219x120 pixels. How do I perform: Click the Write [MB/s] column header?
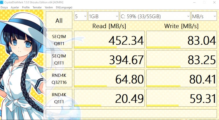[181, 26]
